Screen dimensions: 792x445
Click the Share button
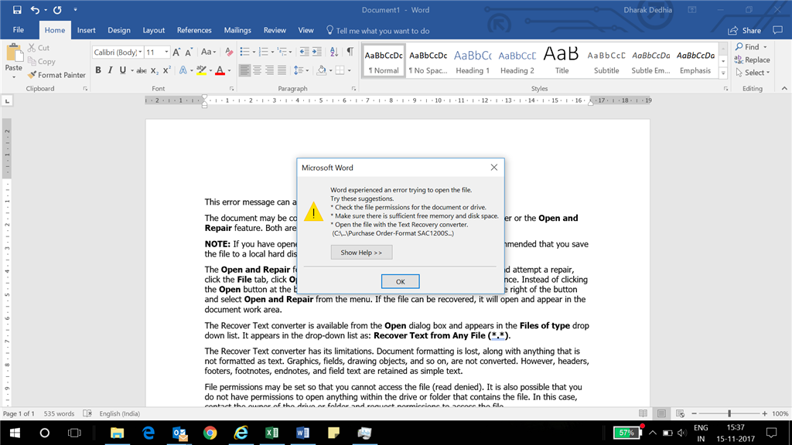[x=745, y=31]
